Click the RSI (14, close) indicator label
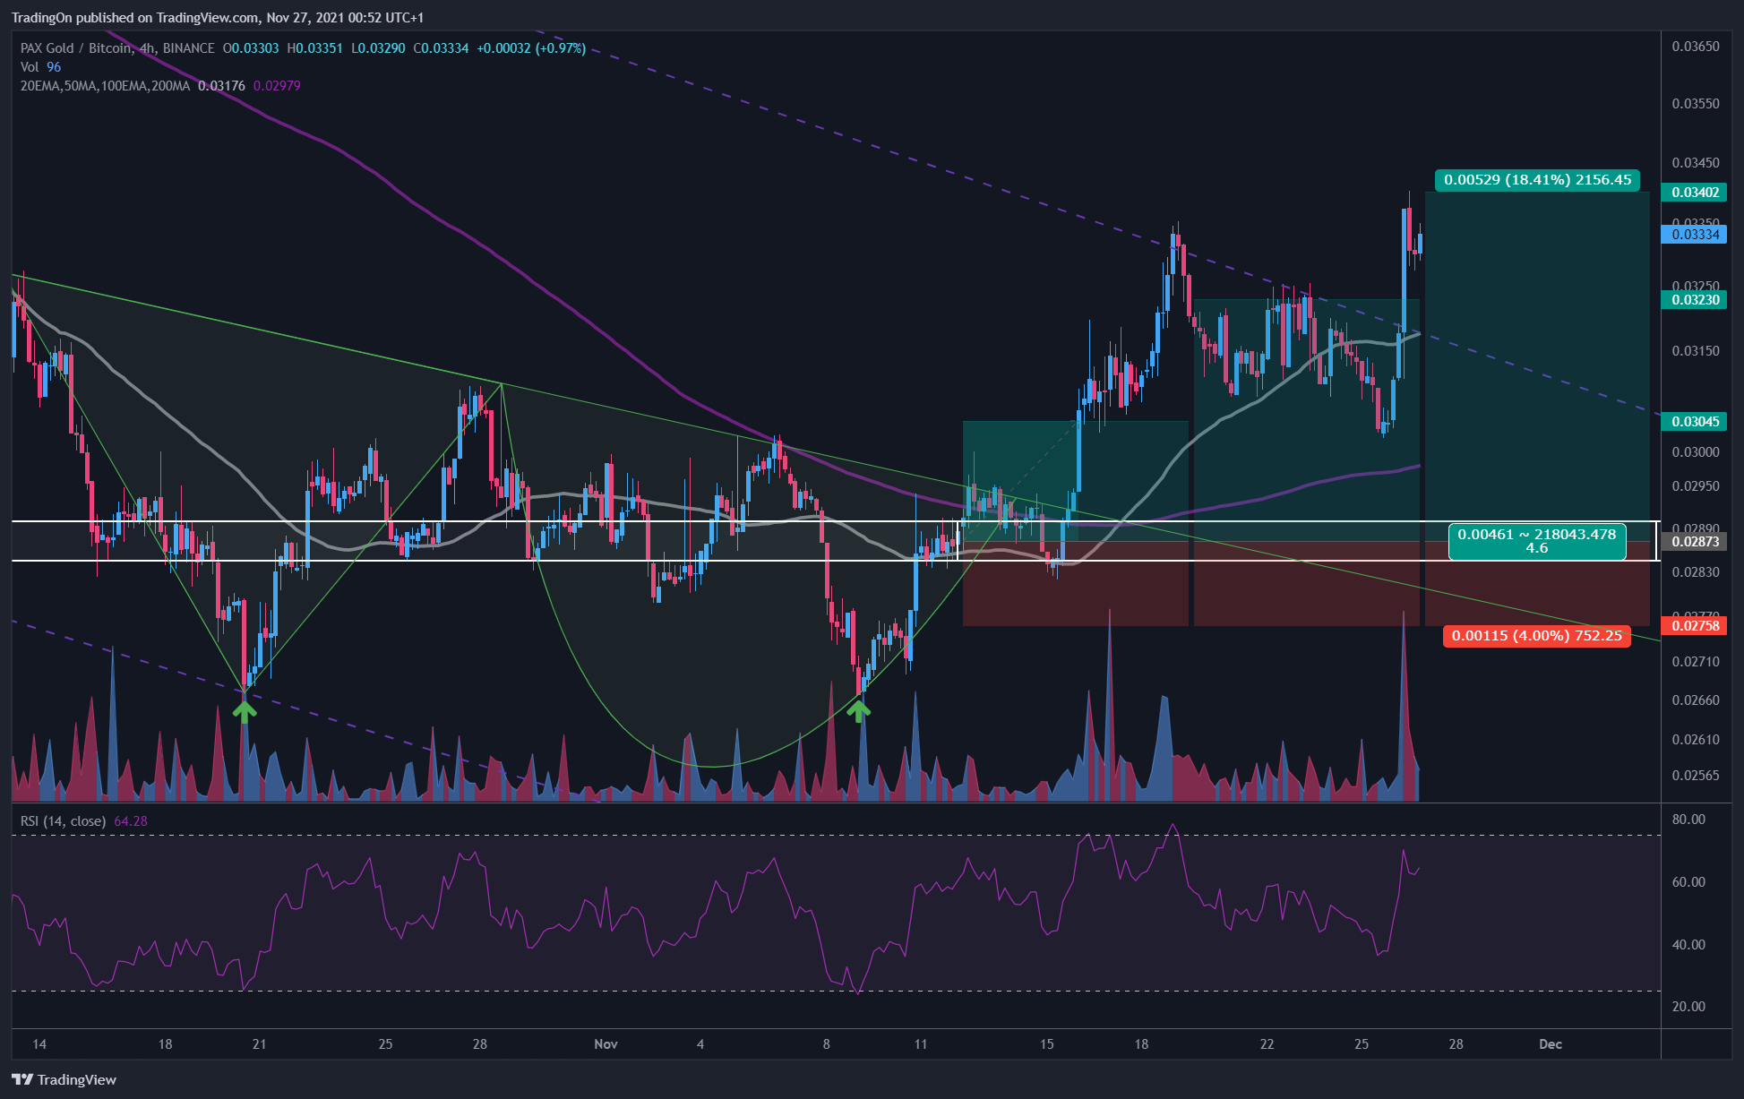 coord(63,821)
